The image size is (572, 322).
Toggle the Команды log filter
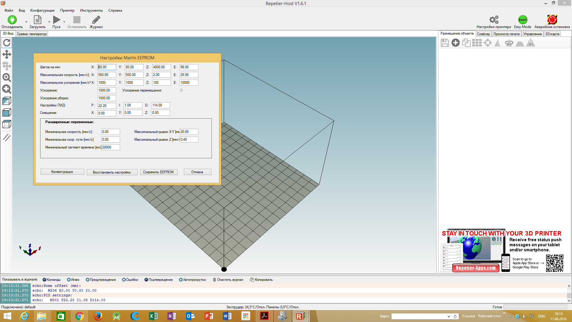[44, 280]
